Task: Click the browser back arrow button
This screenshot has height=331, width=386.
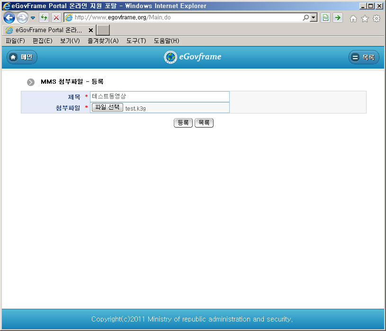Action: [x=9, y=18]
